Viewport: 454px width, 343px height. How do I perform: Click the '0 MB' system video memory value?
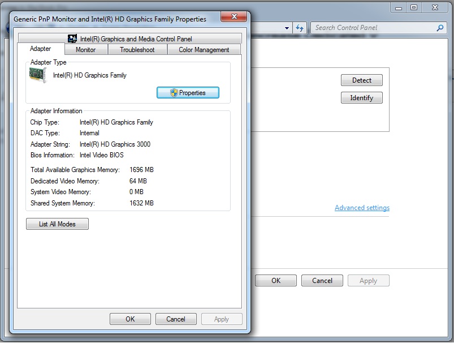click(x=136, y=192)
